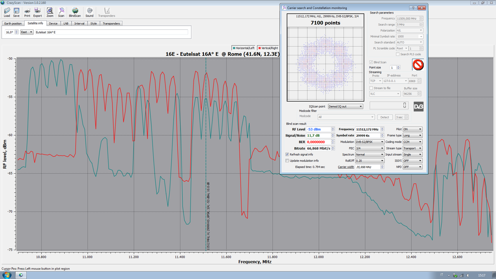Toggle the Vertical/Right legend swatch
This screenshot has height=279, width=496.
pos(259,48)
